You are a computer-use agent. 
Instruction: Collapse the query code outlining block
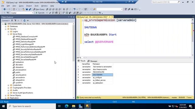[x=83, y=20]
